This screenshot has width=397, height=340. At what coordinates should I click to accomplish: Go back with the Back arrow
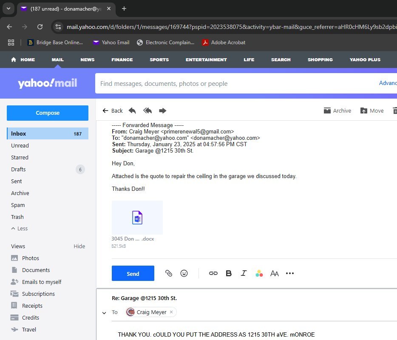point(112,110)
